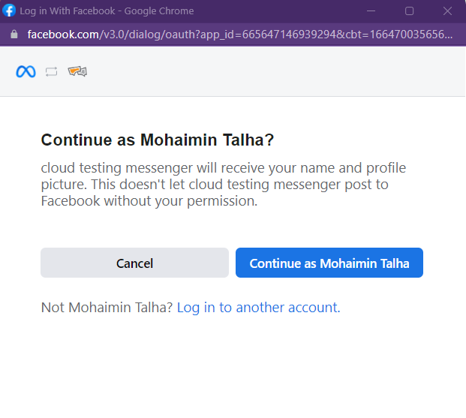Click the Continue as Mohaimin Talha? heading

tap(158, 140)
